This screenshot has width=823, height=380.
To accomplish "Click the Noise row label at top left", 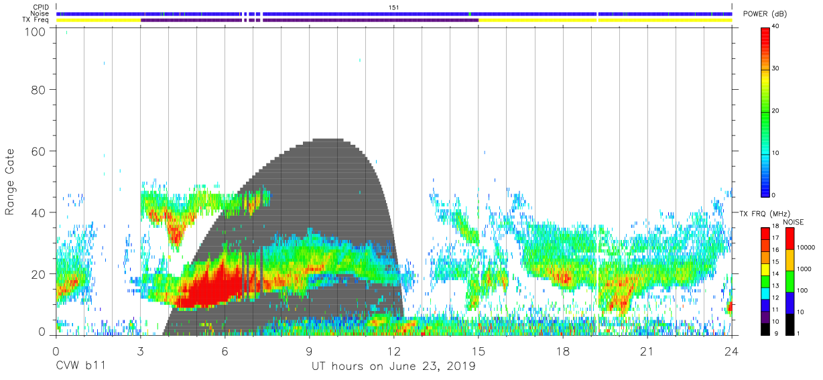I will 40,13.
